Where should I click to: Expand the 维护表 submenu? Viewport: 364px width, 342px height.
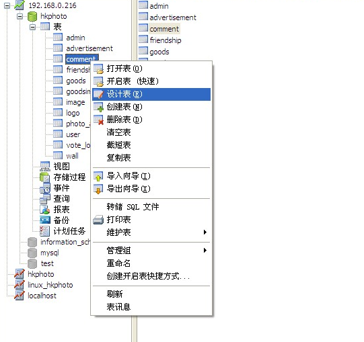(151, 232)
